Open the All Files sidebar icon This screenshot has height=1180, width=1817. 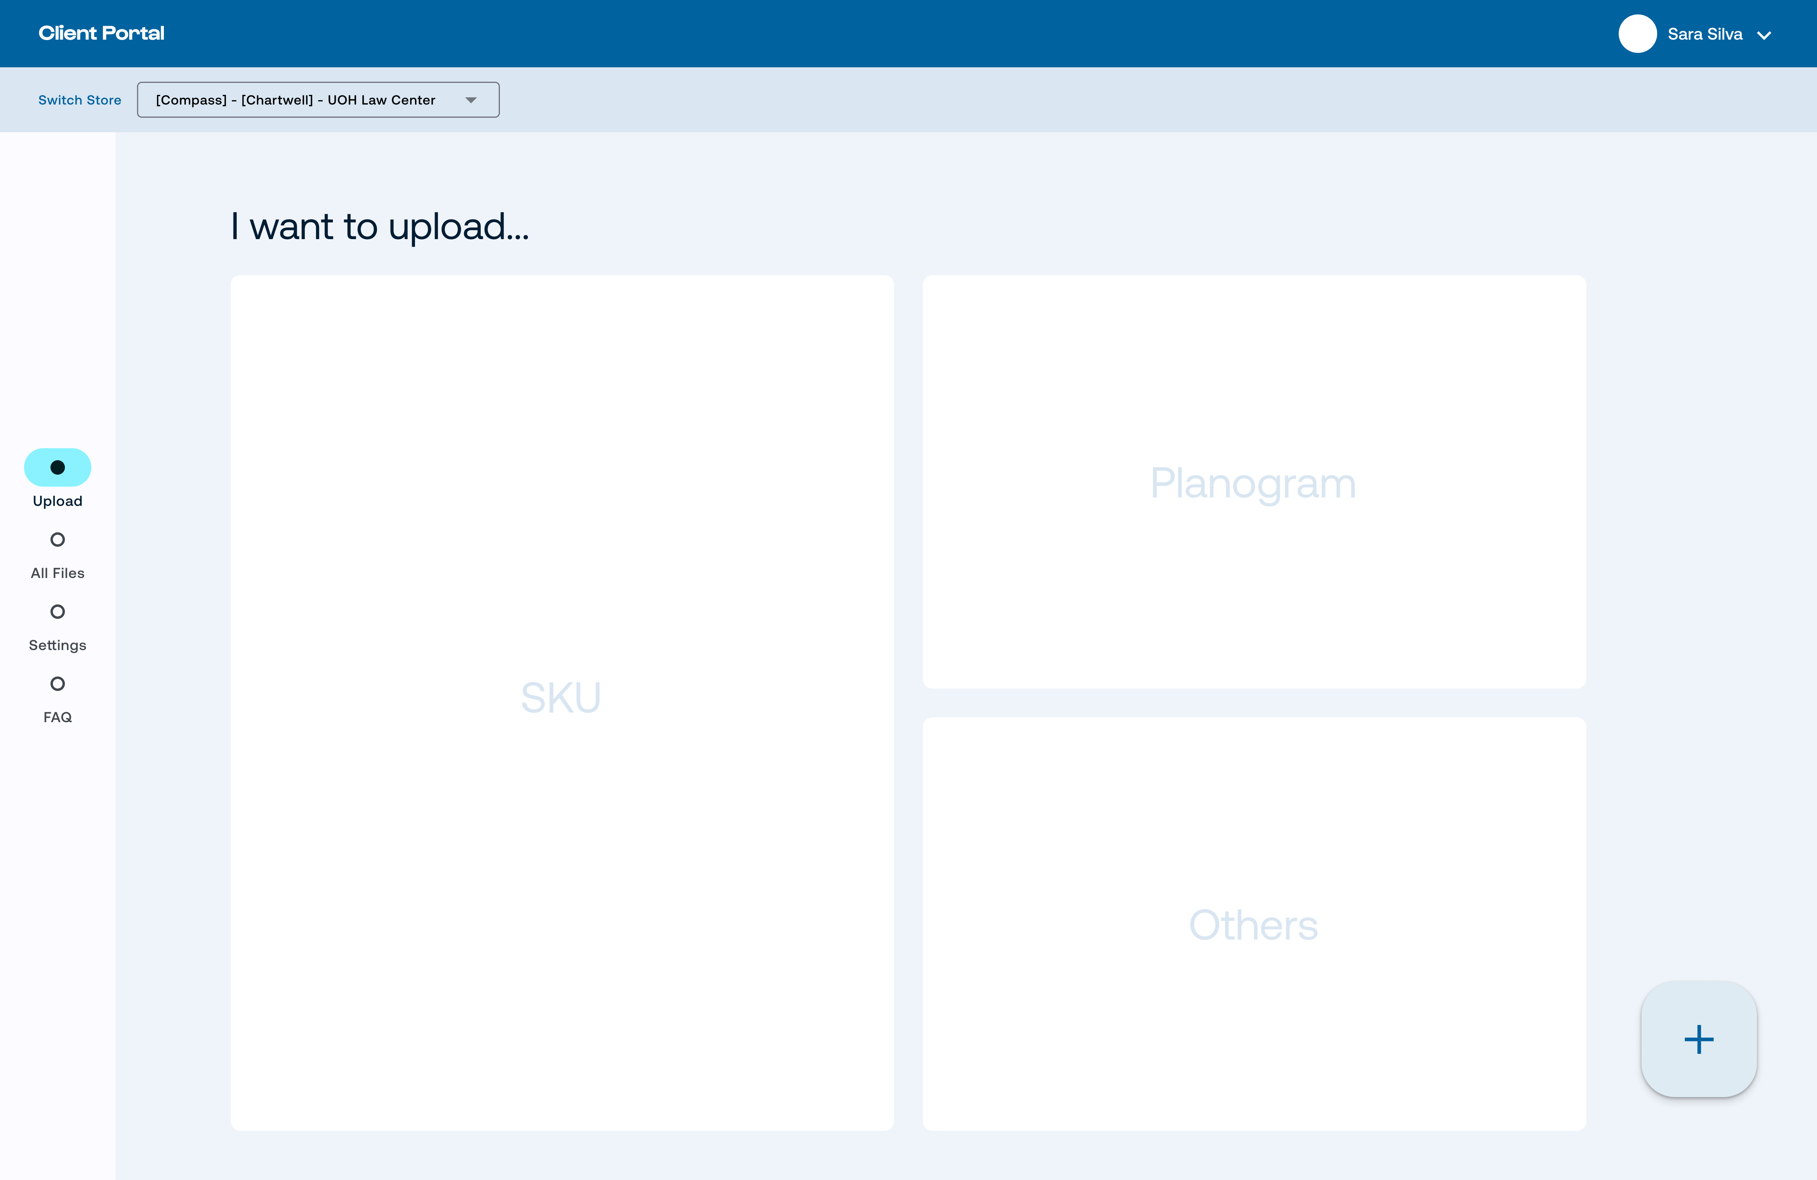[57, 540]
